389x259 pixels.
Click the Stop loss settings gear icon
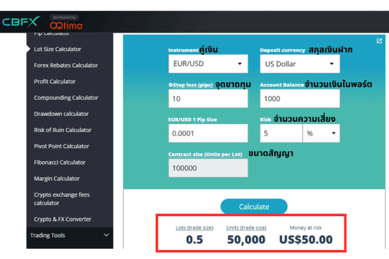[171, 84]
